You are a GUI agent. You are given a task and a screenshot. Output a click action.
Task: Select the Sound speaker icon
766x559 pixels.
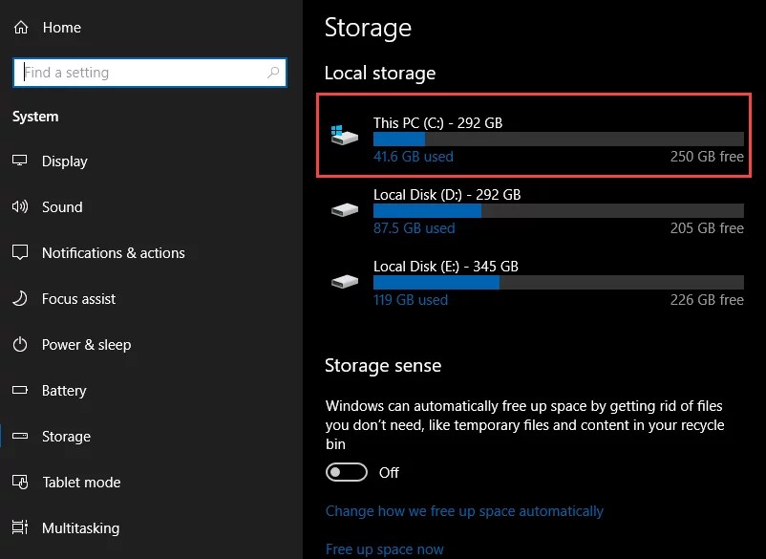point(20,207)
